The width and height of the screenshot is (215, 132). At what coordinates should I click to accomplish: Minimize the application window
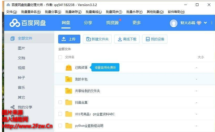[186, 5]
